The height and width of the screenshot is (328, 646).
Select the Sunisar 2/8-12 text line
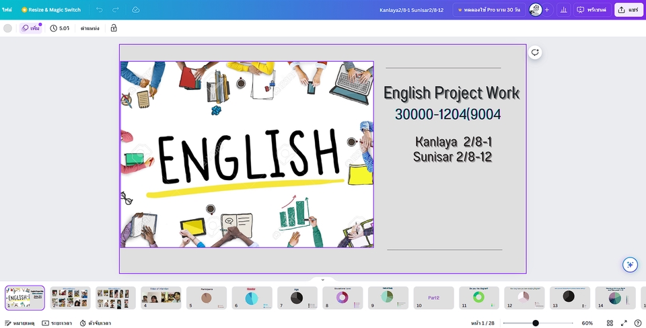click(453, 157)
